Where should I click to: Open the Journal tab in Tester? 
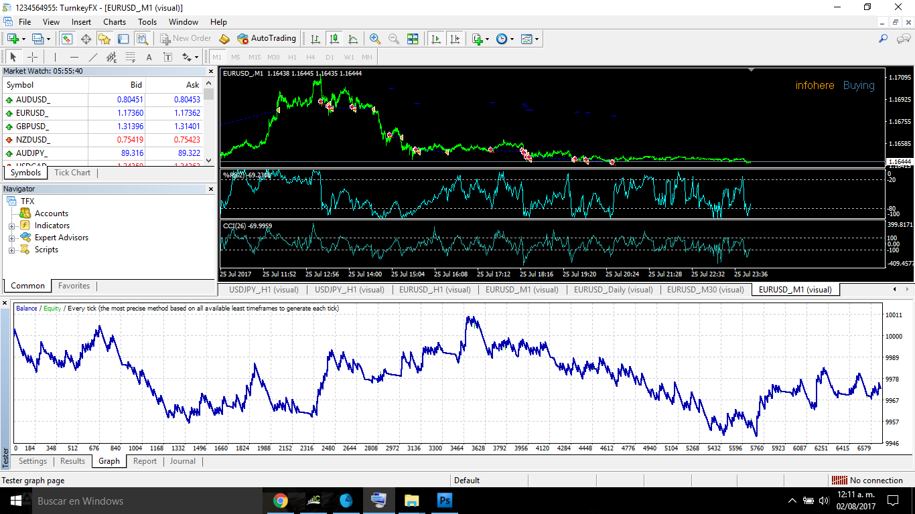183,461
